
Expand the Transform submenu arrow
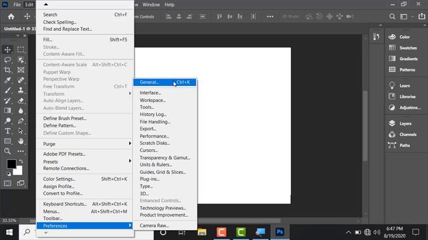coord(130,93)
